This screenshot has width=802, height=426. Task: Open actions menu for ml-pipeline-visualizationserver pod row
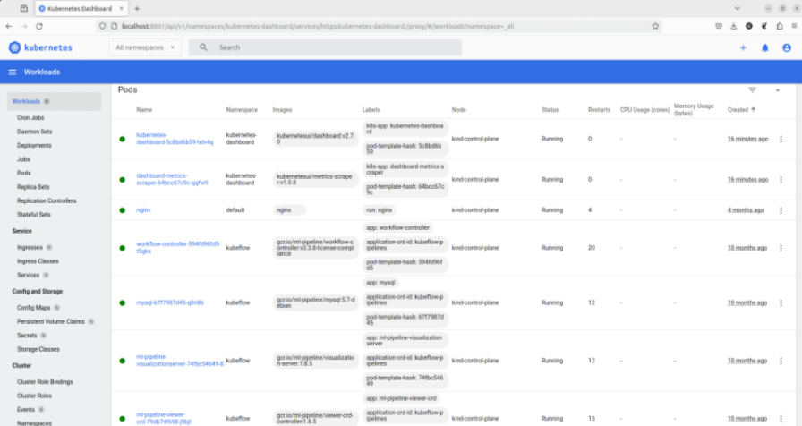[x=781, y=361]
